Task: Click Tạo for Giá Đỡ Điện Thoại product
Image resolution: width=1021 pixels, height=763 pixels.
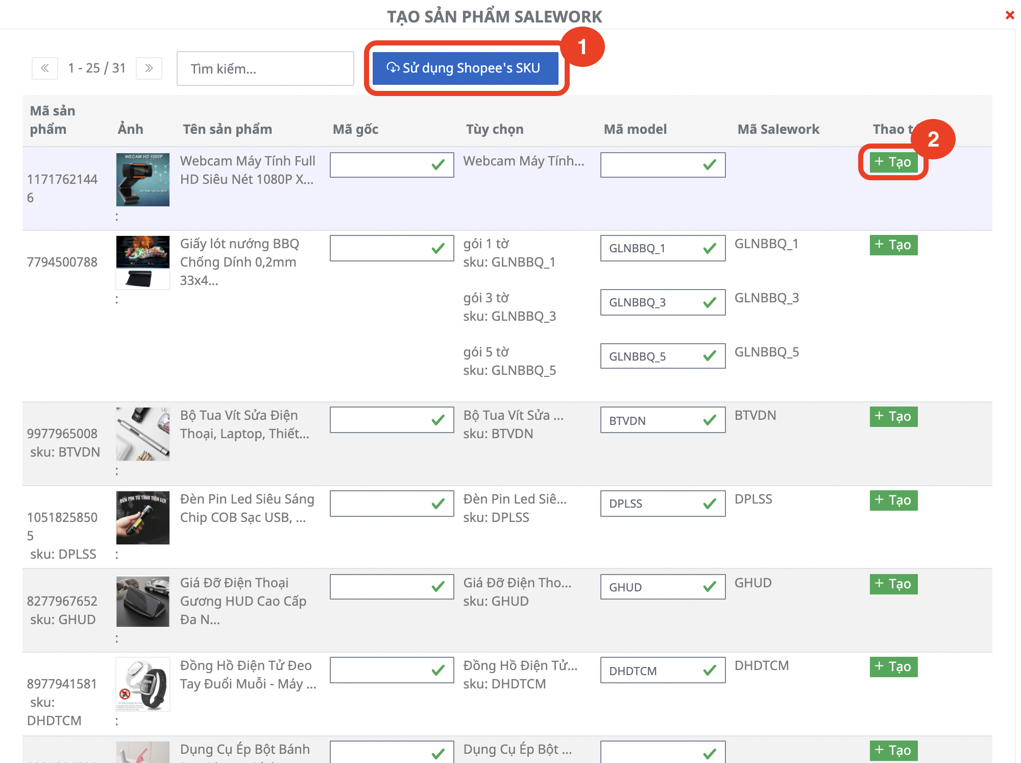Action: [893, 584]
